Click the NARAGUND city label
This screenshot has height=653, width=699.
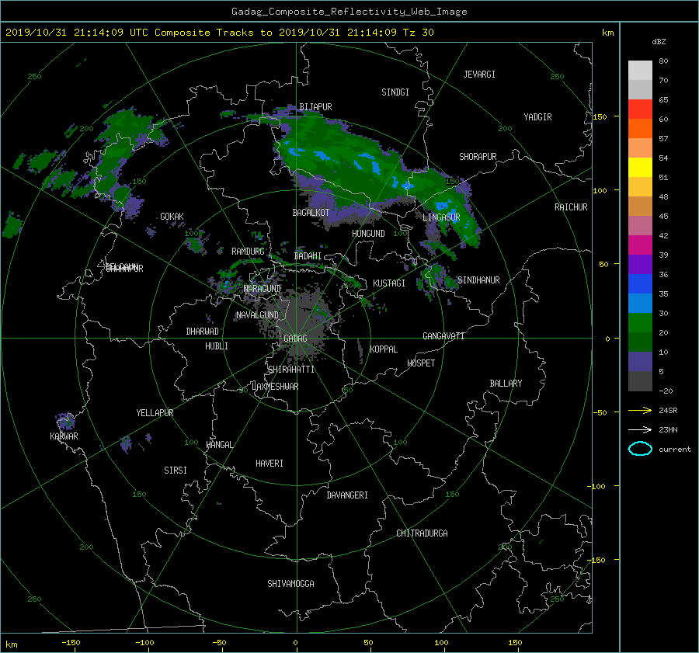click(x=263, y=289)
